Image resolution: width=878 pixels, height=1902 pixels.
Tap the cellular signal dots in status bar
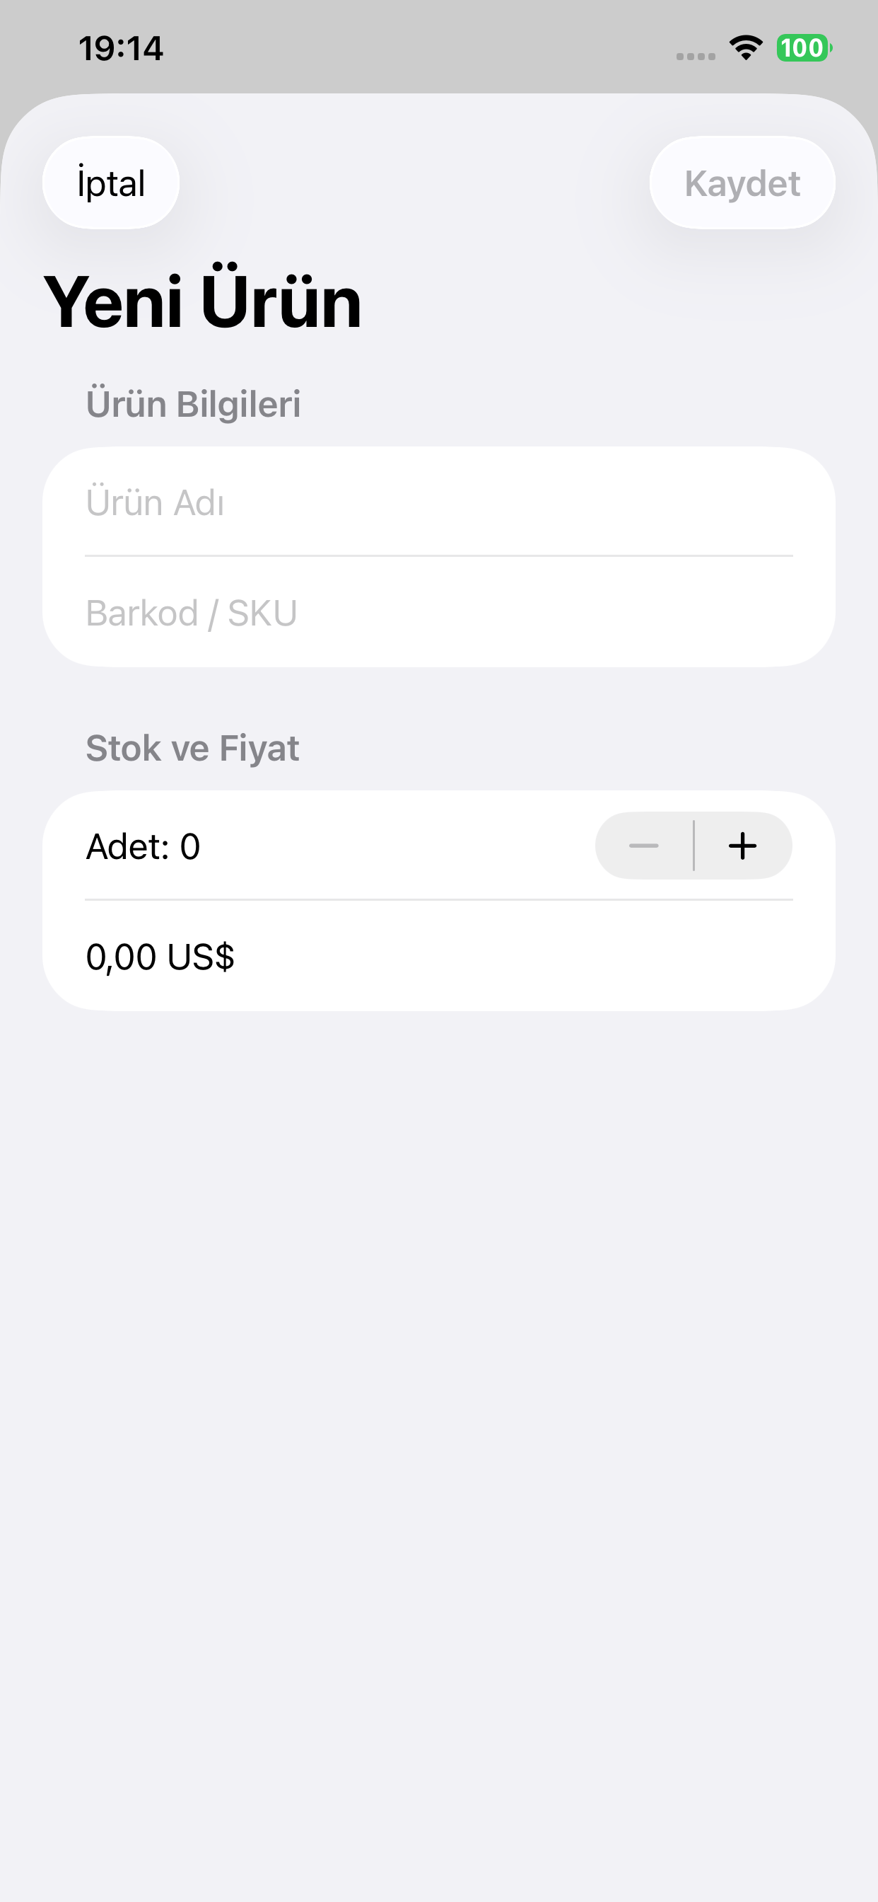(696, 56)
